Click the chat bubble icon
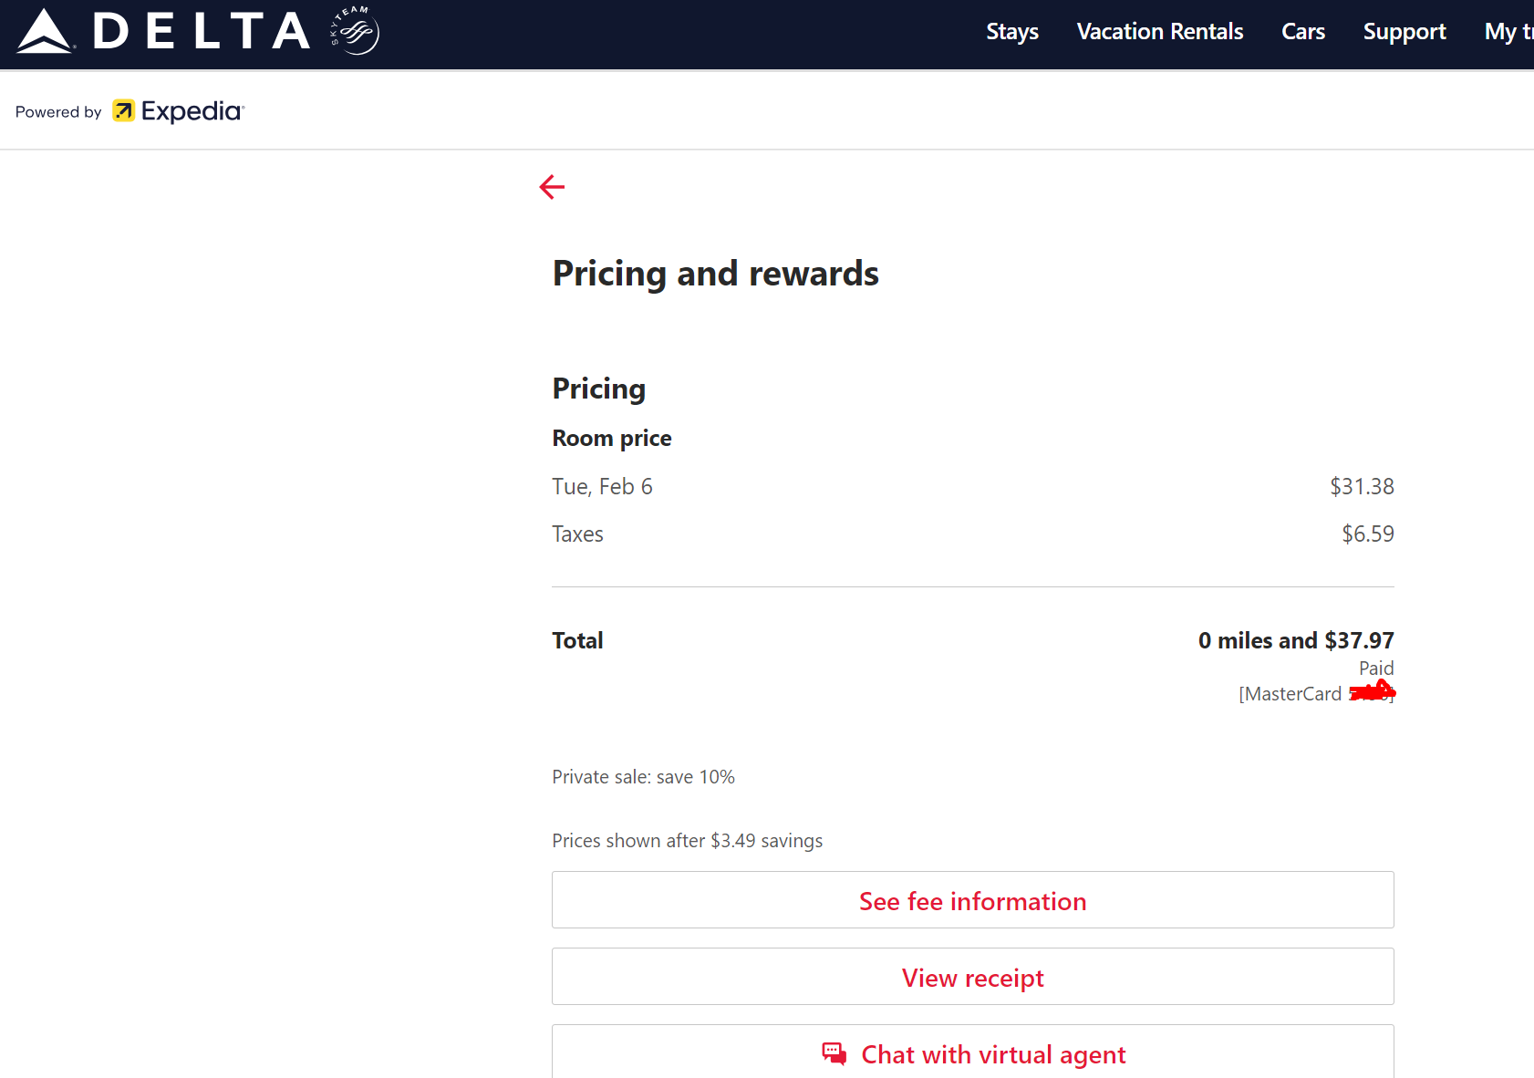The width and height of the screenshot is (1534, 1078). (x=834, y=1053)
